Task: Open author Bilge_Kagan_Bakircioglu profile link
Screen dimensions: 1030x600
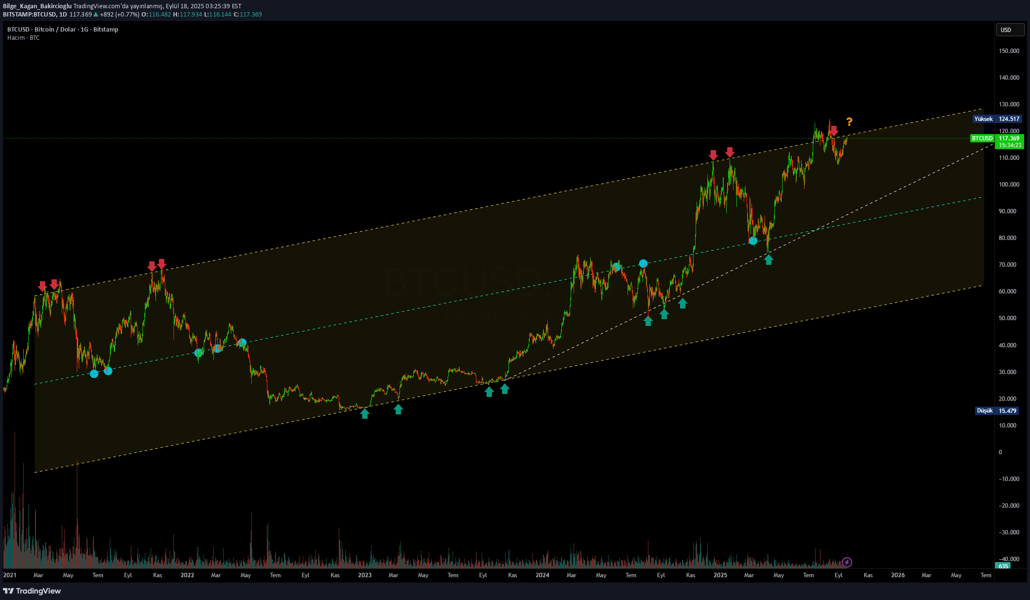Action: coord(37,6)
